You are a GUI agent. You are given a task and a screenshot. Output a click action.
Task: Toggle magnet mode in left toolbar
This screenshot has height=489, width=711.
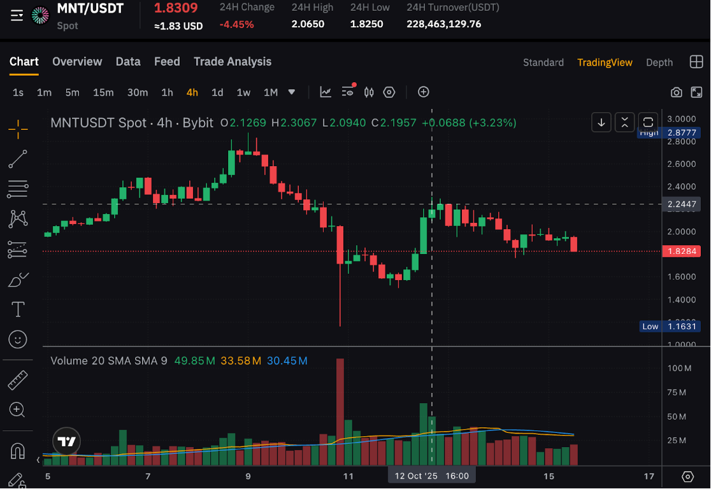18,451
